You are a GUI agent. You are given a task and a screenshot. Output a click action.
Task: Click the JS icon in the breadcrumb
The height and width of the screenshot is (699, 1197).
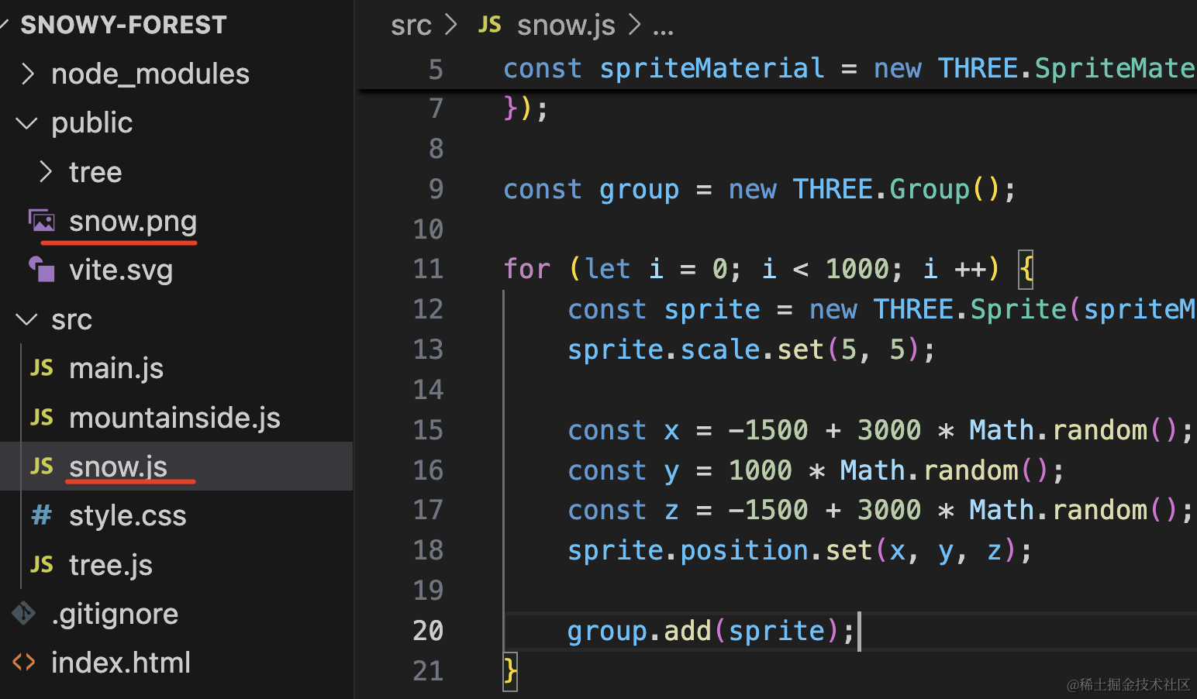pos(489,25)
